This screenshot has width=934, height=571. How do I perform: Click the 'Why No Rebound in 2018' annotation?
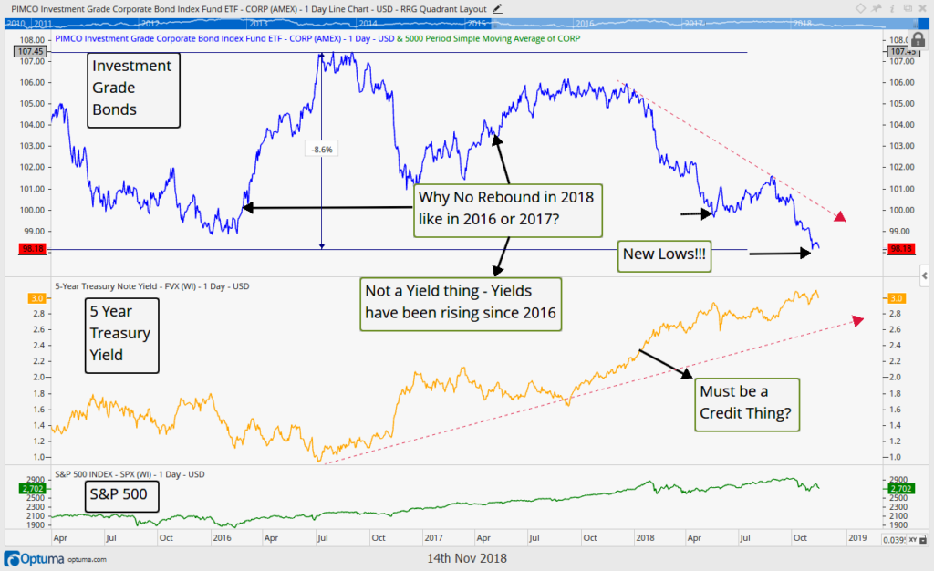pos(507,210)
